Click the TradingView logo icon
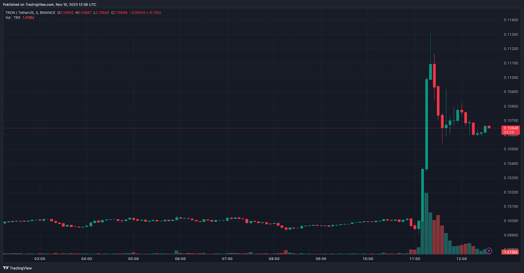 pos(6,268)
